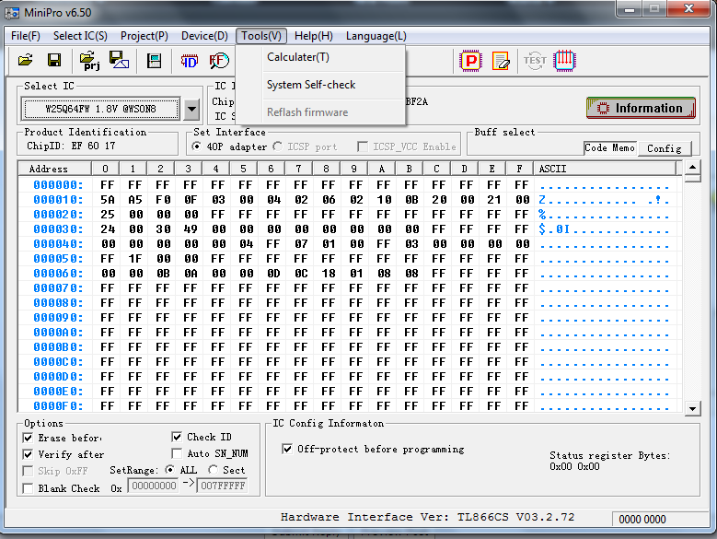Save file with the floppy disk icon
The height and width of the screenshot is (539, 717).
pyautogui.click(x=54, y=61)
